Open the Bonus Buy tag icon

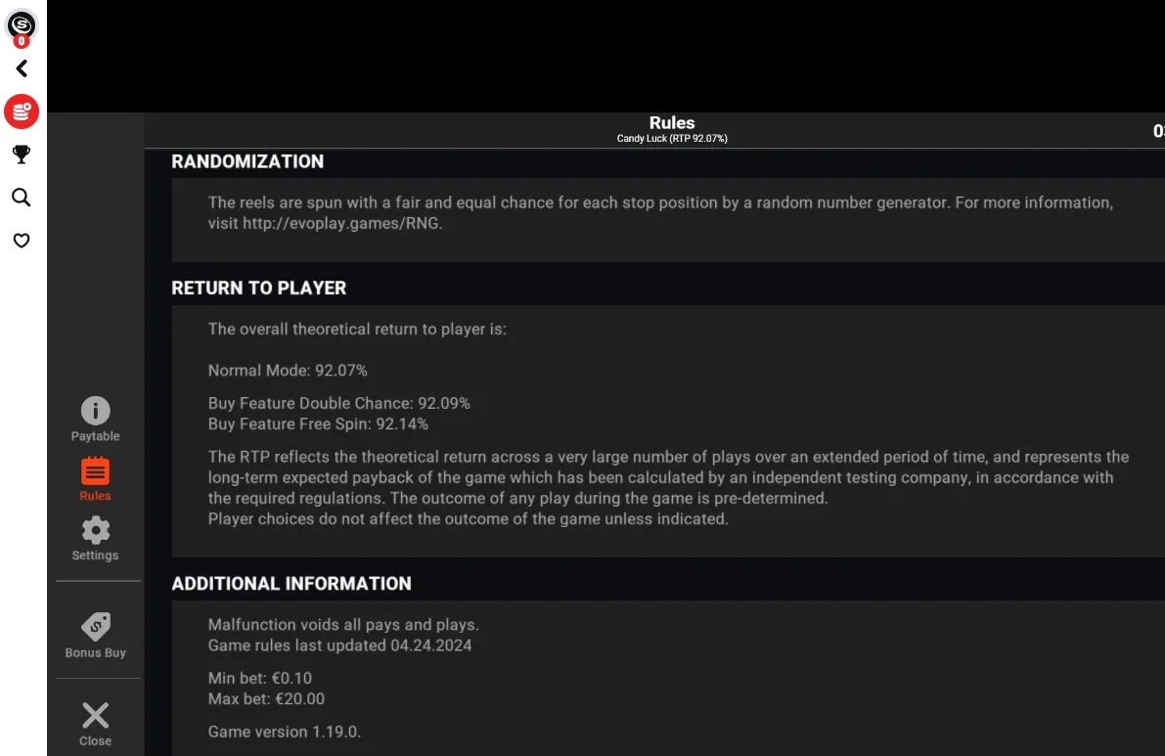pos(95,636)
